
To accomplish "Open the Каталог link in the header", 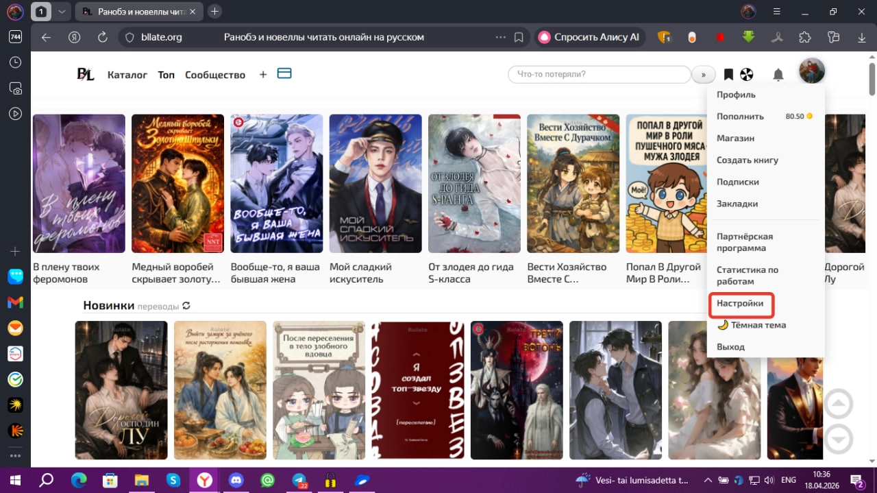I will tap(127, 75).
